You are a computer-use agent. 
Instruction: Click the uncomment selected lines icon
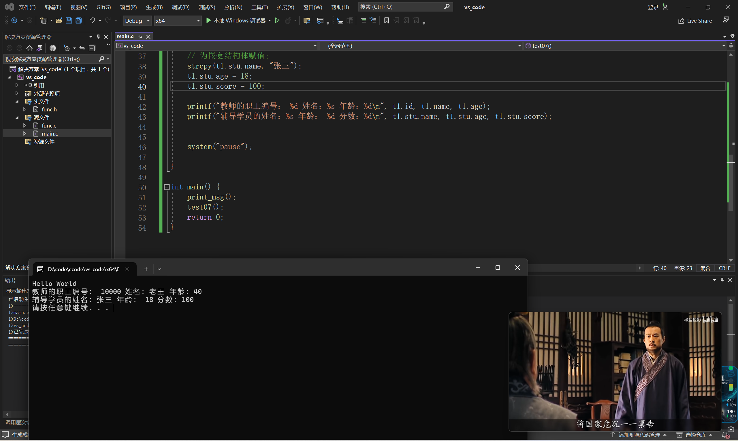[373, 20]
